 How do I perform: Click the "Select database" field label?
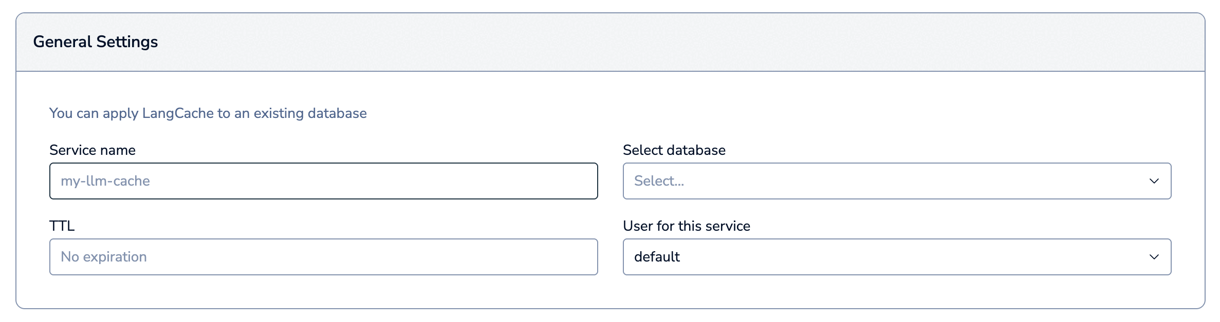pyautogui.click(x=674, y=150)
